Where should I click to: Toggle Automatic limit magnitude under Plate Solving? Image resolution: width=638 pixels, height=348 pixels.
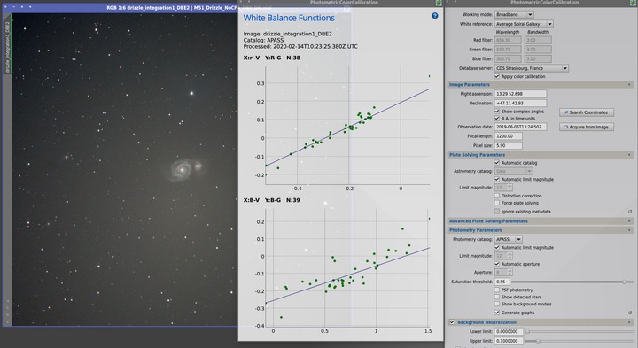pyautogui.click(x=497, y=179)
